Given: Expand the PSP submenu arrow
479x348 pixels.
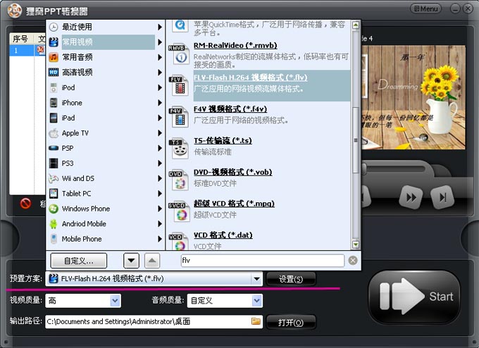Looking at the screenshot, I should 159,148.
